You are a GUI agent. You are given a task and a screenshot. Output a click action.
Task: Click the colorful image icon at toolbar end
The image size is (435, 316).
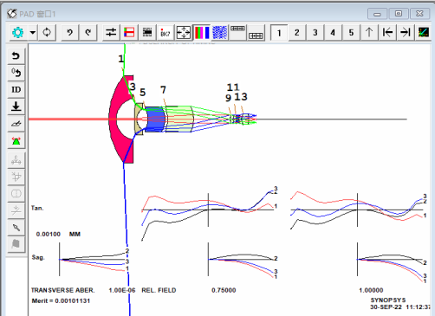click(423, 32)
